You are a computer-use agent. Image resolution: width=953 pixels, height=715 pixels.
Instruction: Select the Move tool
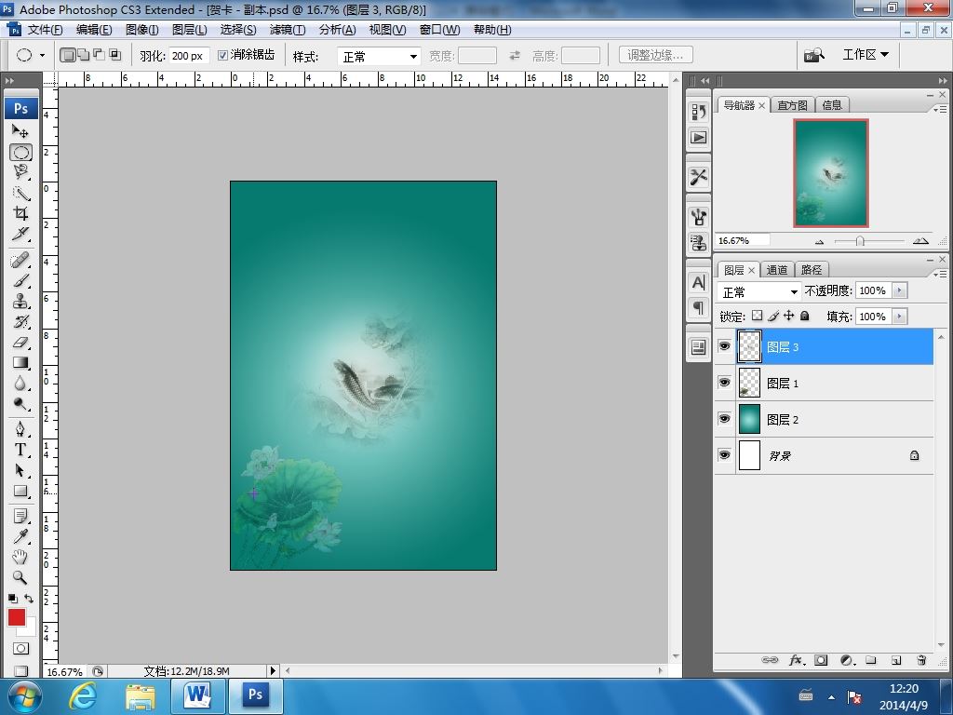[20, 131]
